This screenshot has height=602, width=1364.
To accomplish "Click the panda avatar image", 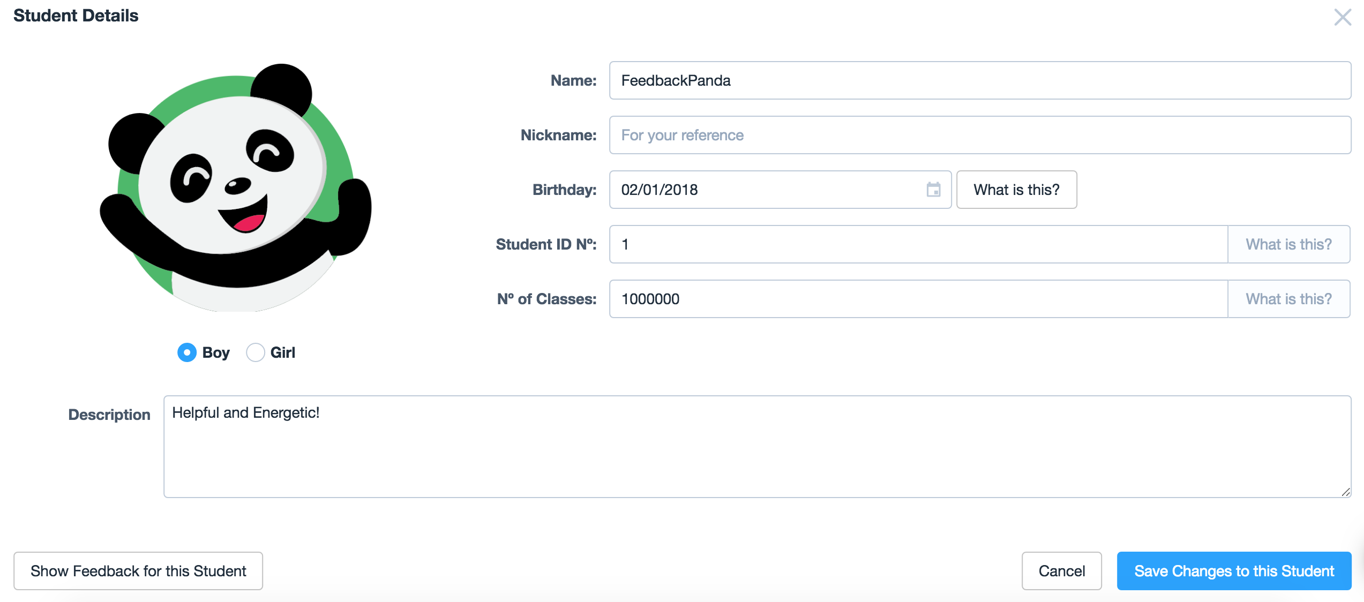I will [236, 187].
